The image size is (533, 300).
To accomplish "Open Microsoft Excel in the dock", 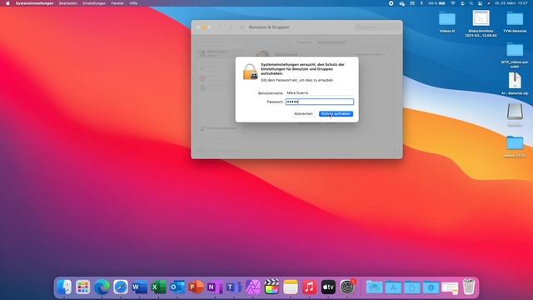I will [x=158, y=287].
